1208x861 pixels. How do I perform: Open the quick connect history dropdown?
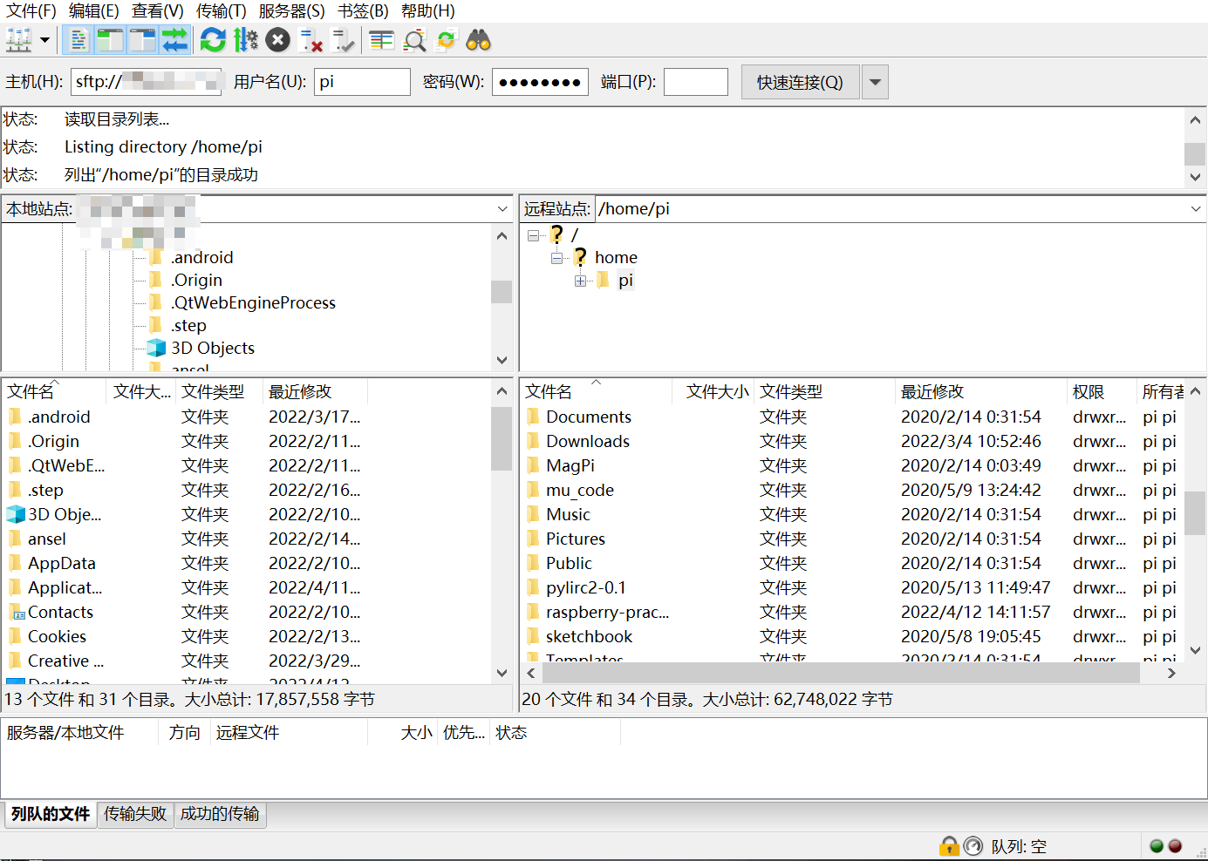875,82
